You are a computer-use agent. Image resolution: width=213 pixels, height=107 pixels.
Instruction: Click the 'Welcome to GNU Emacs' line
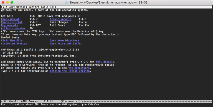tap(44, 10)
